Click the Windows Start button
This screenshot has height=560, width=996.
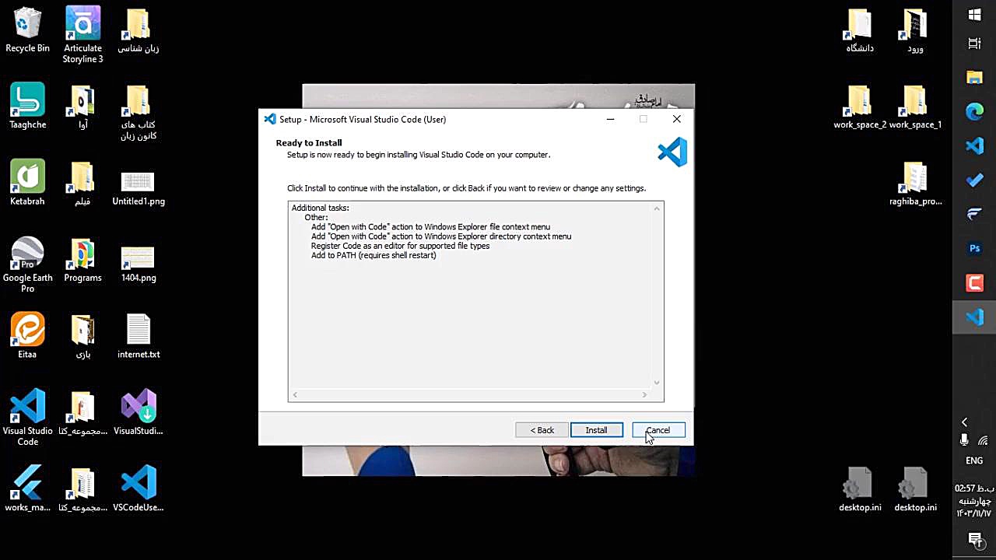[975, 15]
